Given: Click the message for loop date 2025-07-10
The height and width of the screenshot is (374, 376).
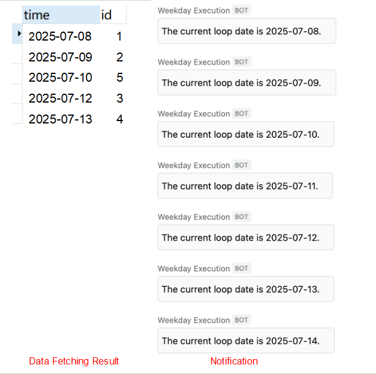Looking at the screenshot, I should (245, 134).
